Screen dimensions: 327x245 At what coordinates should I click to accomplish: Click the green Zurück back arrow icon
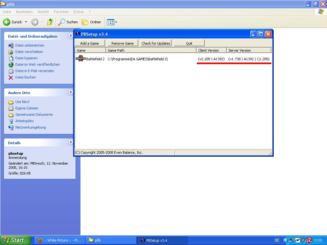[7, 22]
